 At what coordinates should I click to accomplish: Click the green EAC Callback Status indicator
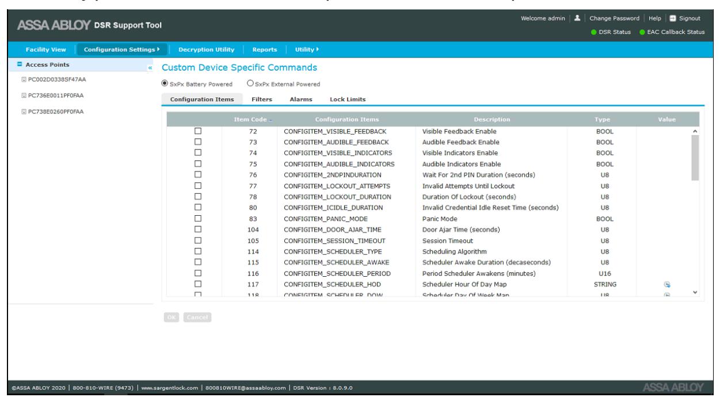point(641,32)
